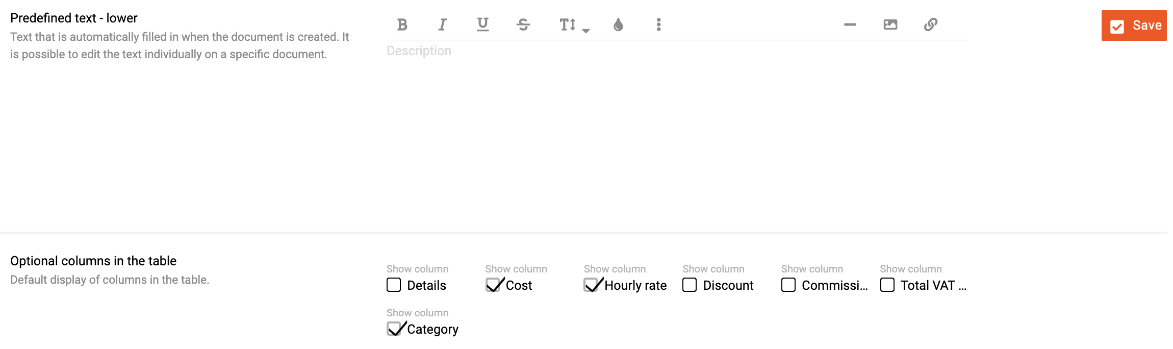This screenshot has height=349, width=1173.
Task: Disable the Hourly rate column
Action: tap(591, 285)
